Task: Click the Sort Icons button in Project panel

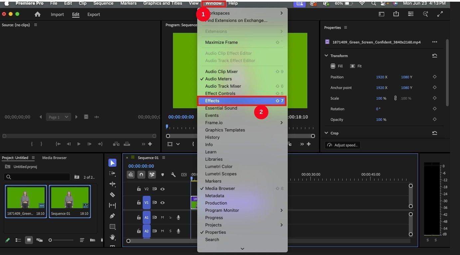Action: point(82,240)
